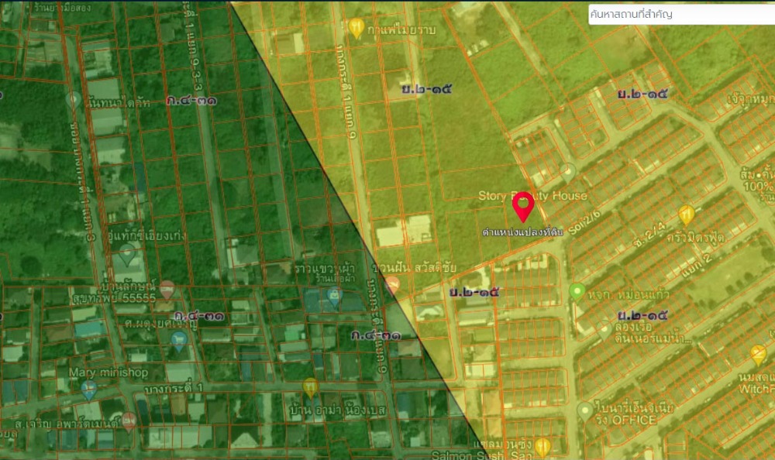Click the search important places field
This screenshot has width=775, height=460.
pyautogui.click(x=680, y=14)
